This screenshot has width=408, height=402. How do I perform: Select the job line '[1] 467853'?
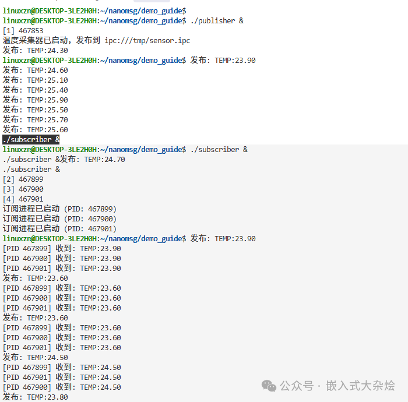tap(23, 31)
